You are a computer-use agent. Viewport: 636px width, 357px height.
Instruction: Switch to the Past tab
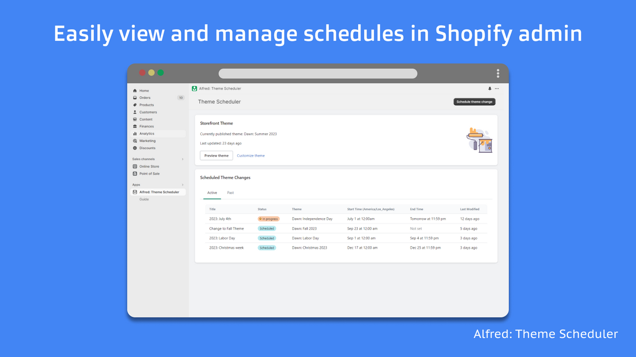click(231, 193)
